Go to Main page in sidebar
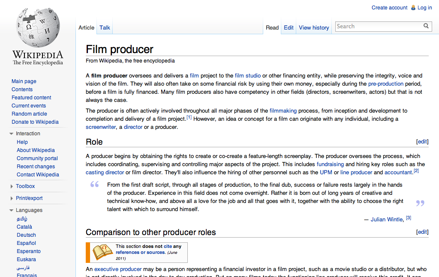 click(x=24, y=81)
